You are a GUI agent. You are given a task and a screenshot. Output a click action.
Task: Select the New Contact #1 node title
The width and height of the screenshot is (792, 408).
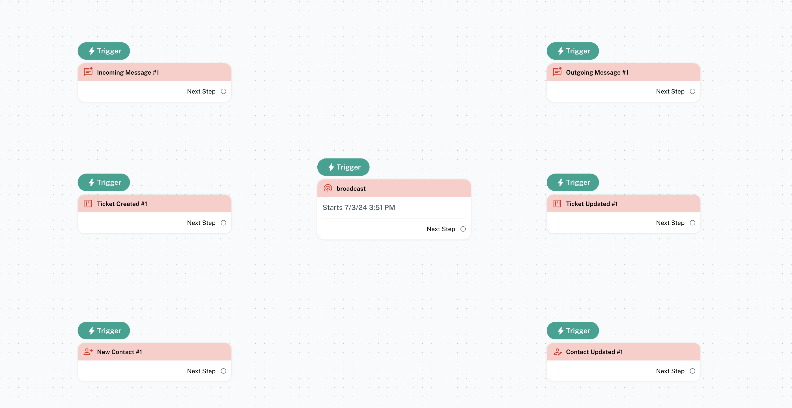[x=119, y=352]
